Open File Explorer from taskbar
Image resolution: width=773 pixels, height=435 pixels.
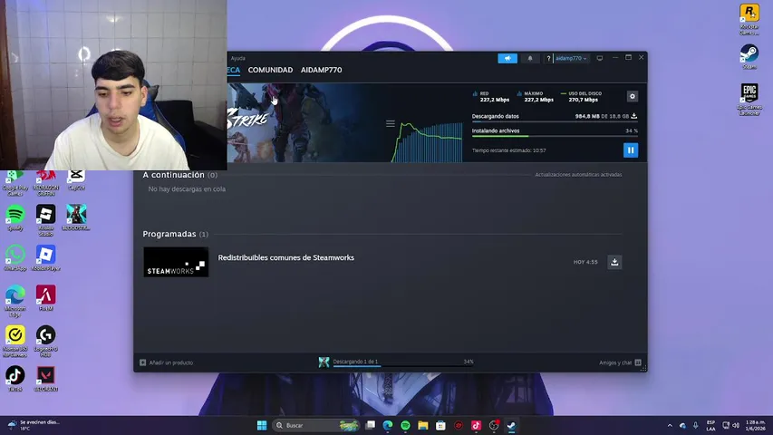(423, 425)
